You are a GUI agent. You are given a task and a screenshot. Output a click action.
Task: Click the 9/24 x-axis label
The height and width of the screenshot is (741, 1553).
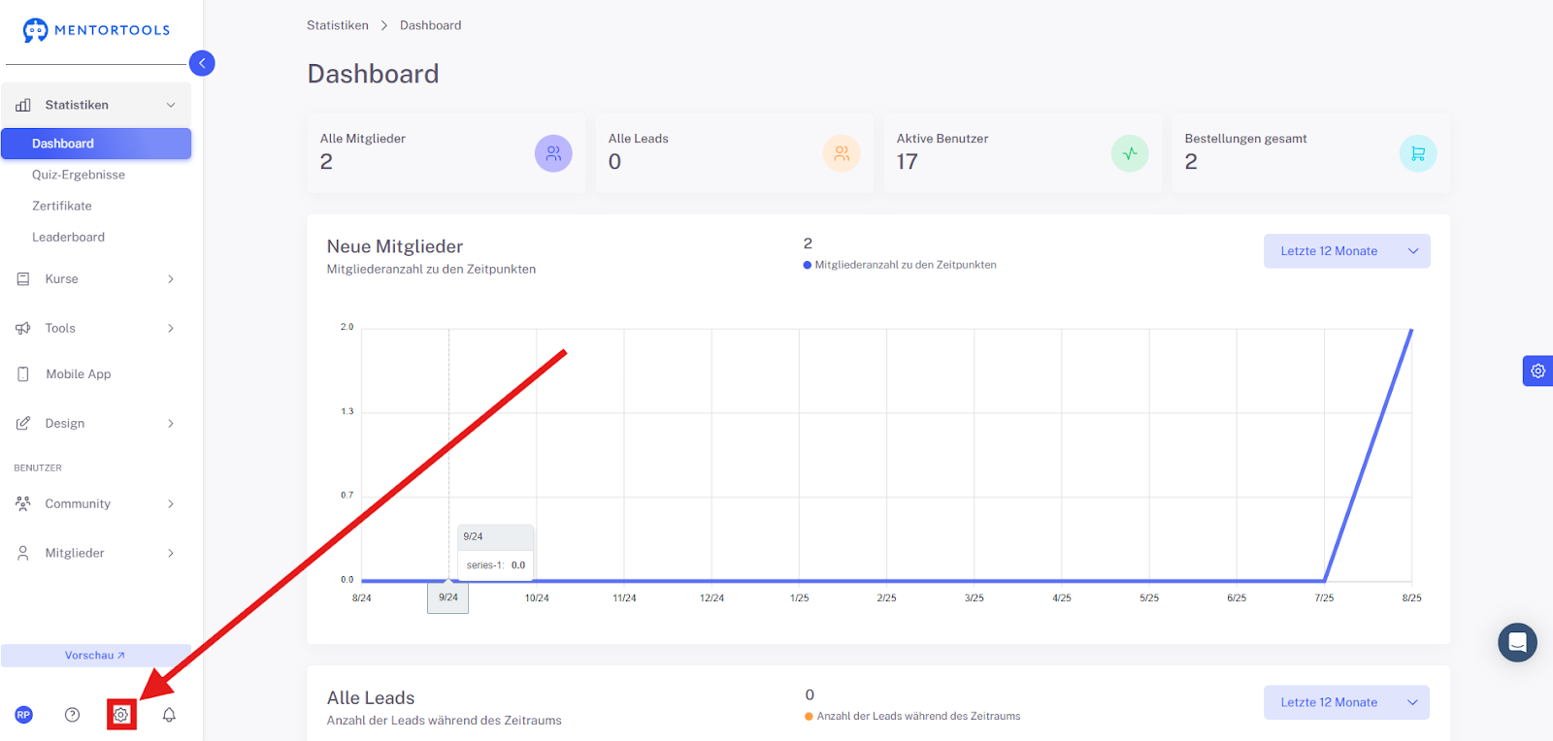point(448,597)
